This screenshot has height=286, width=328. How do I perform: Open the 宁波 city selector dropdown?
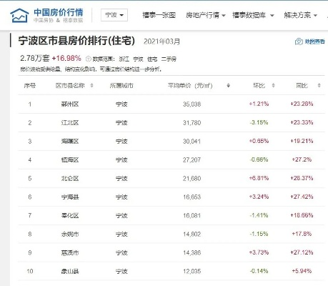coord(114,15)
